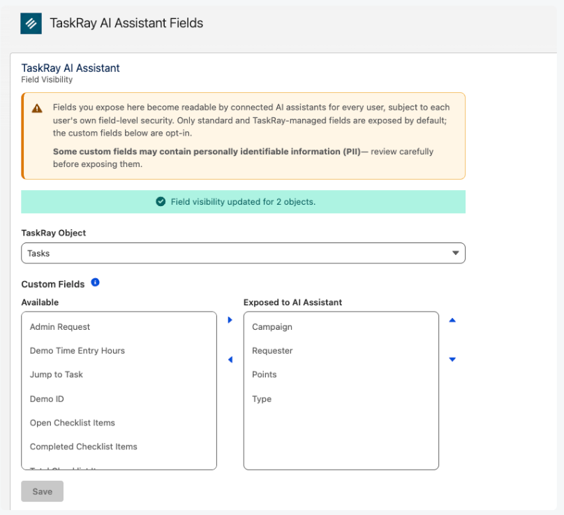Click the PII warning bold text

[207, 152]
